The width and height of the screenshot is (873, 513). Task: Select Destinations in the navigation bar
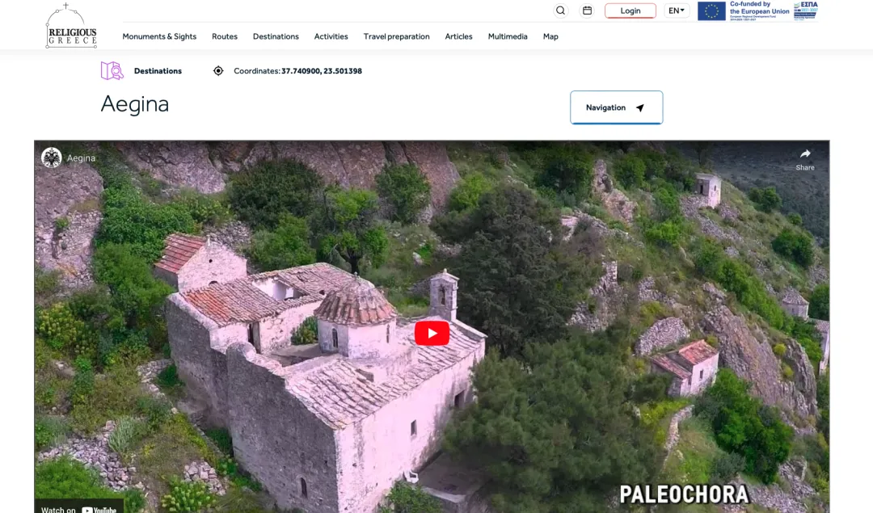[276, 36]
